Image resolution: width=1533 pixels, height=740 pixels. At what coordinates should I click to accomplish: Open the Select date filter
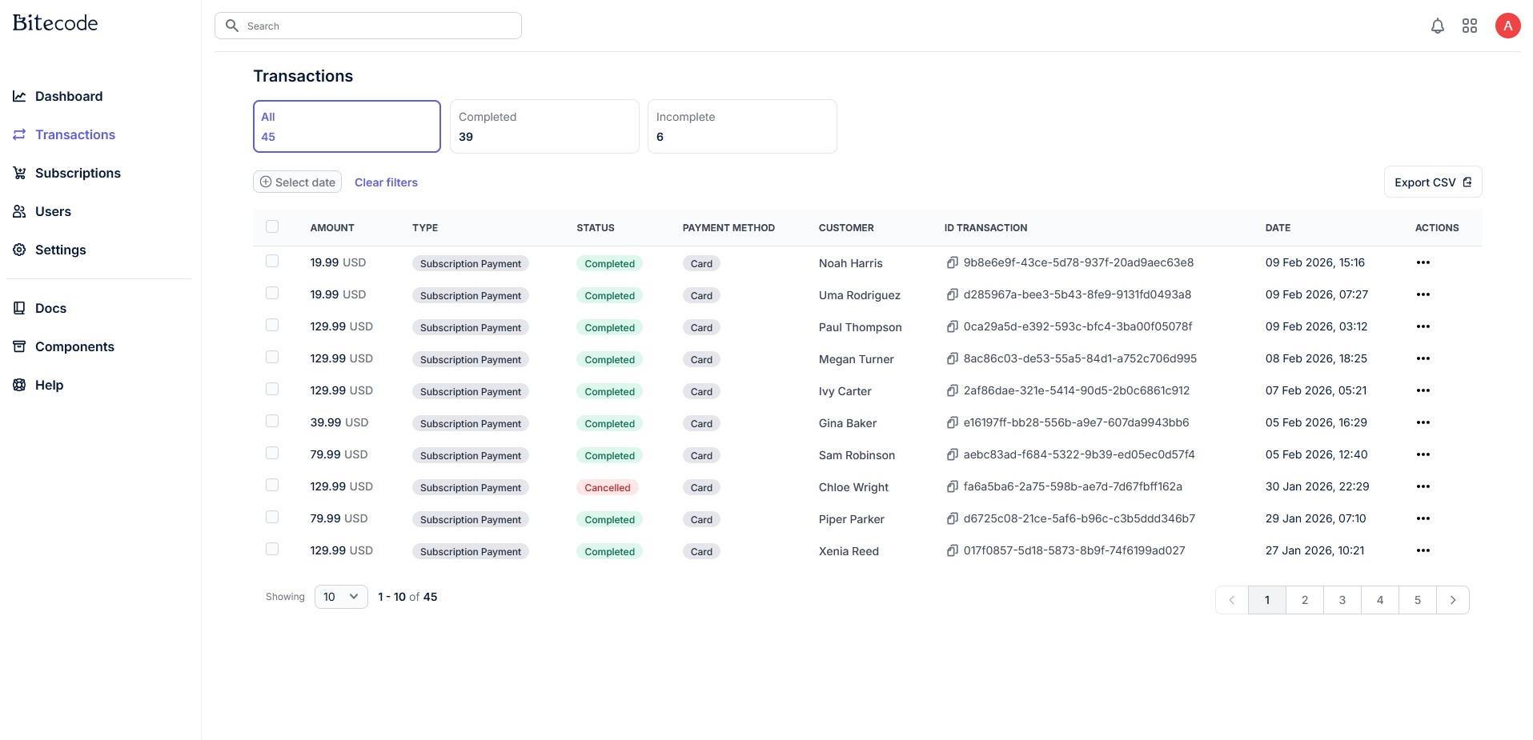(297, 182)
